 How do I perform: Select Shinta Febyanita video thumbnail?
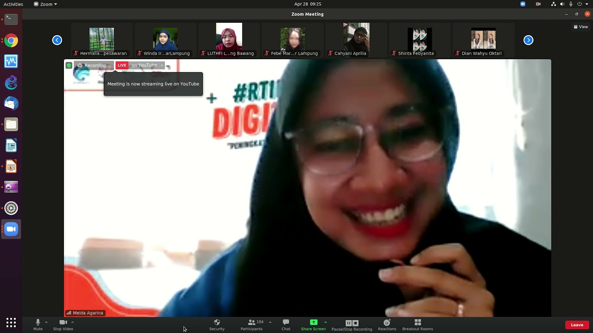pos(420,40)
